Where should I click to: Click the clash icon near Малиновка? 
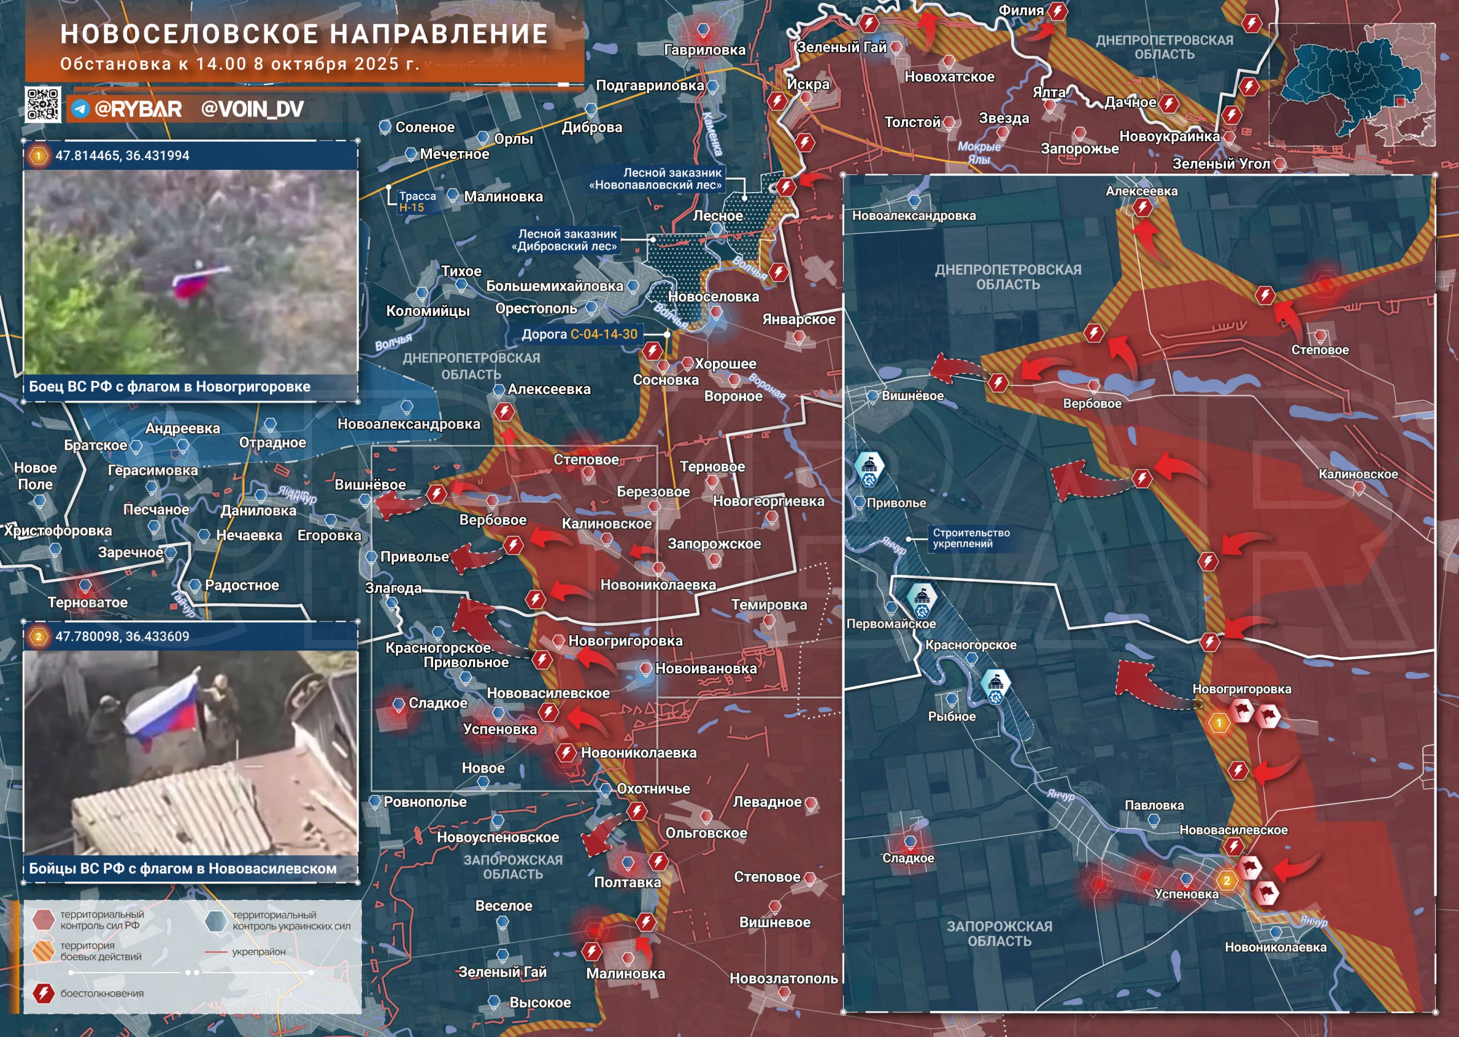592,953
